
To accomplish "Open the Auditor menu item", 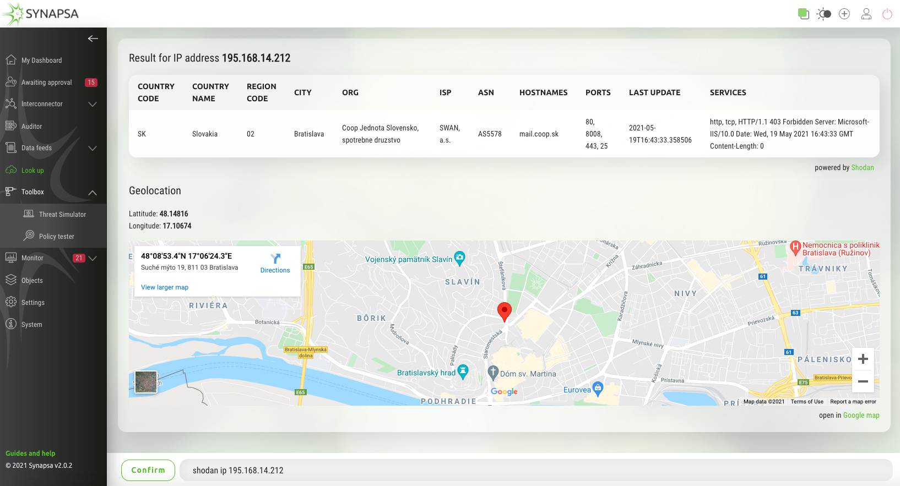I will pyautogui.click(x=32, y=127).
